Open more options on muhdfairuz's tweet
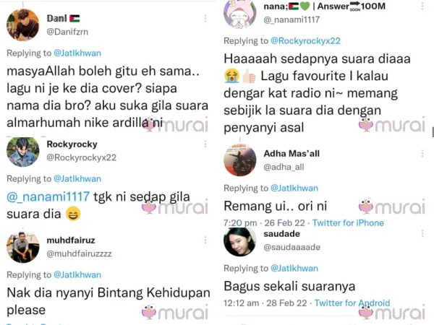 click(x=205, y=240)
